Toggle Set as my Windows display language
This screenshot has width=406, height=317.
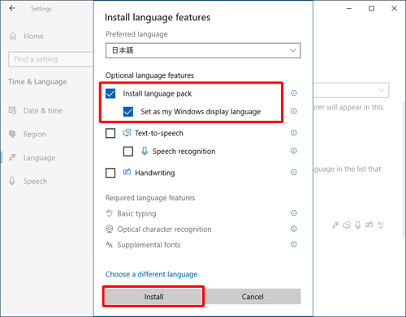[x=128, y=112]
